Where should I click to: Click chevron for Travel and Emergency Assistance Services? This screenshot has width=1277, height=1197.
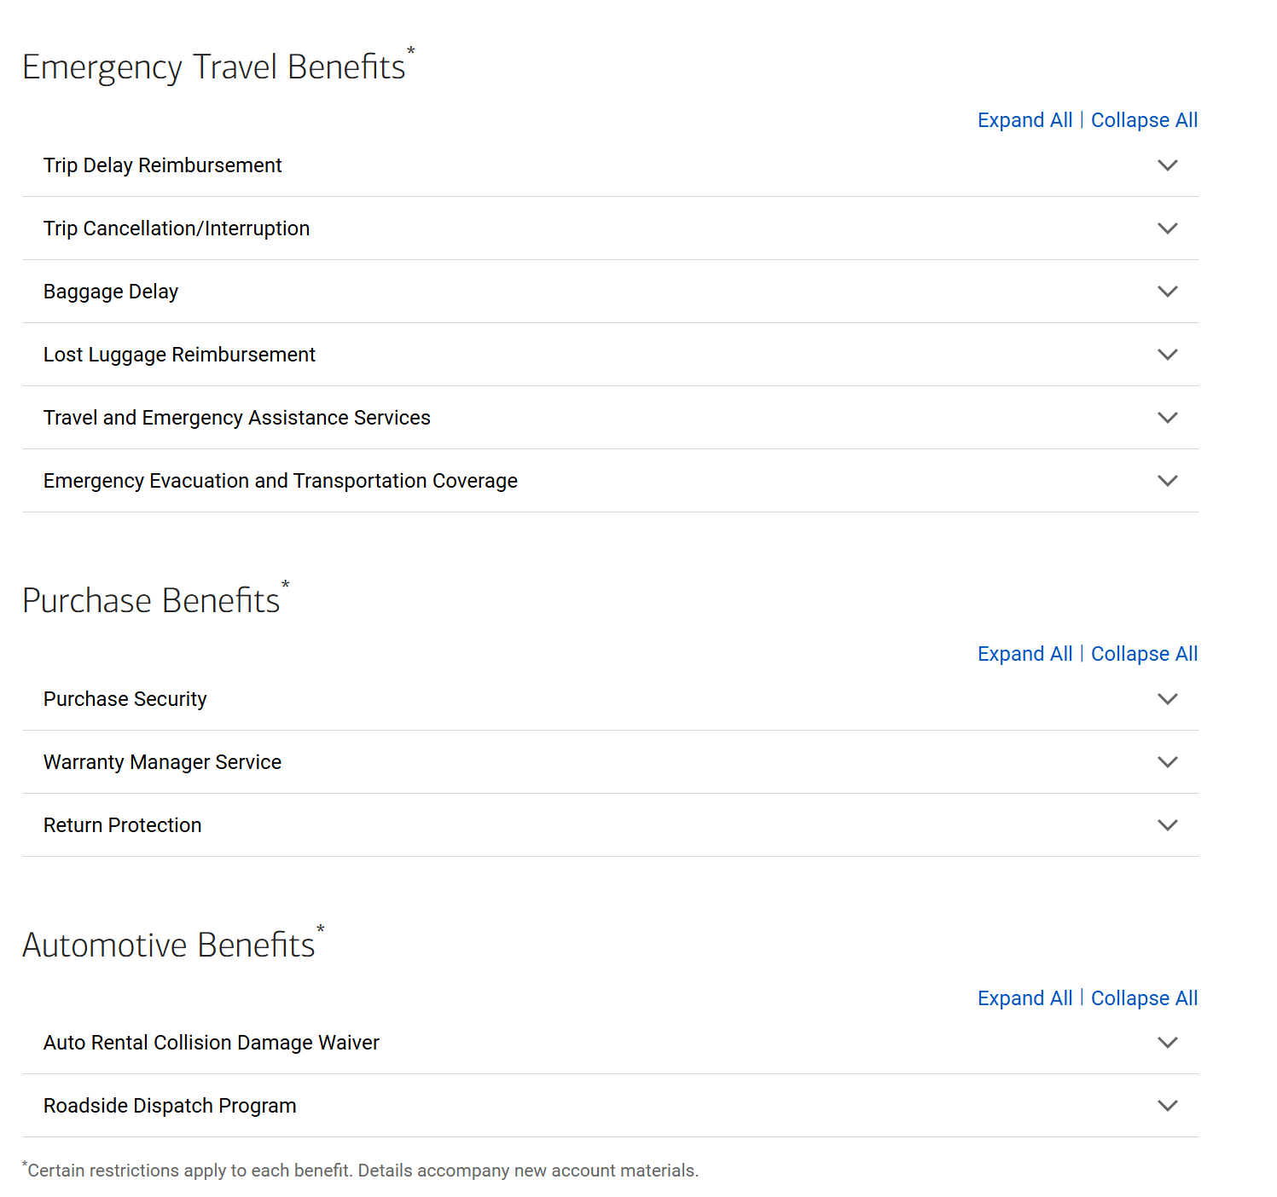[1167, 418]
